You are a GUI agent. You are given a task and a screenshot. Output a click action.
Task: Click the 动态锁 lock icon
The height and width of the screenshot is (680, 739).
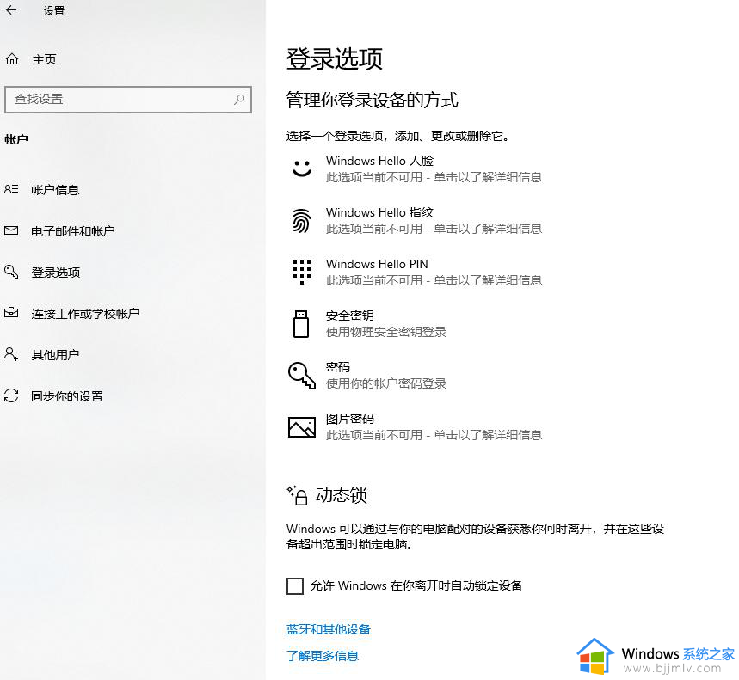coord(298,495)
